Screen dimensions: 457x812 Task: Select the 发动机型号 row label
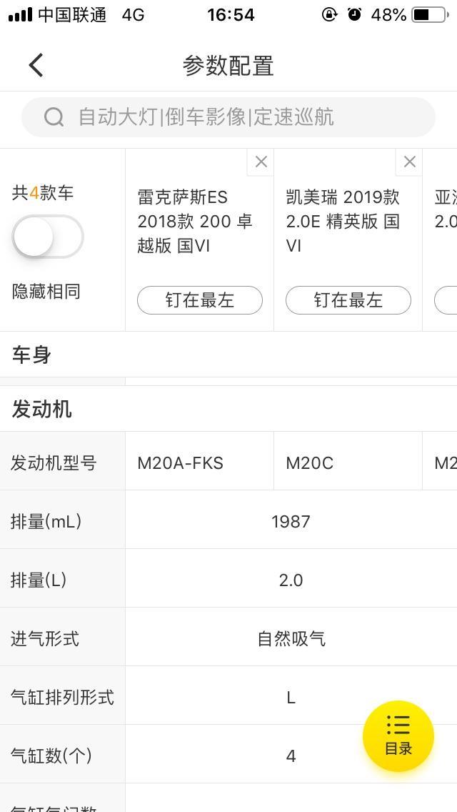54,462
